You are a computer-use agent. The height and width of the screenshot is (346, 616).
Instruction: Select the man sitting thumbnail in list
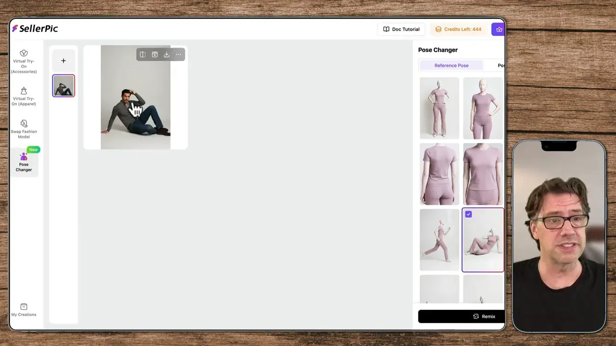tap(64, 86)
